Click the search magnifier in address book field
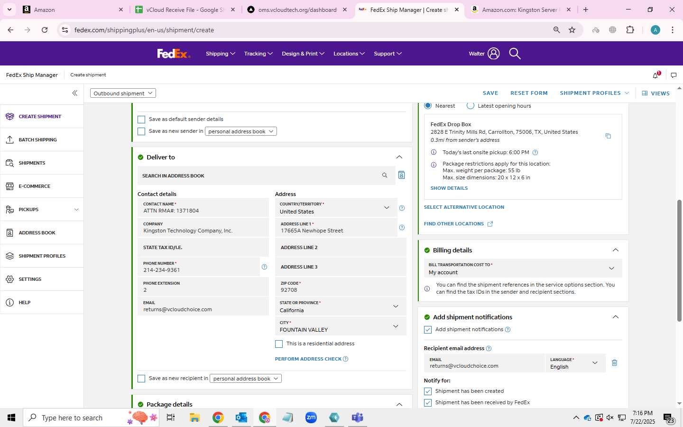Viewport: 683px width, 427px height. pyautogui.click(x=385, y=176)
